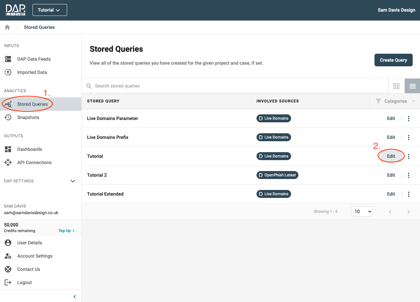
Task: Open Account Settings menu item
Action: point(35,256)
